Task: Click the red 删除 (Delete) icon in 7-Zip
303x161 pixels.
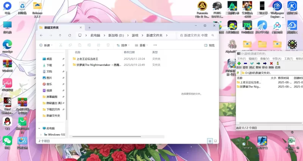Action: [x=271, y=63]
